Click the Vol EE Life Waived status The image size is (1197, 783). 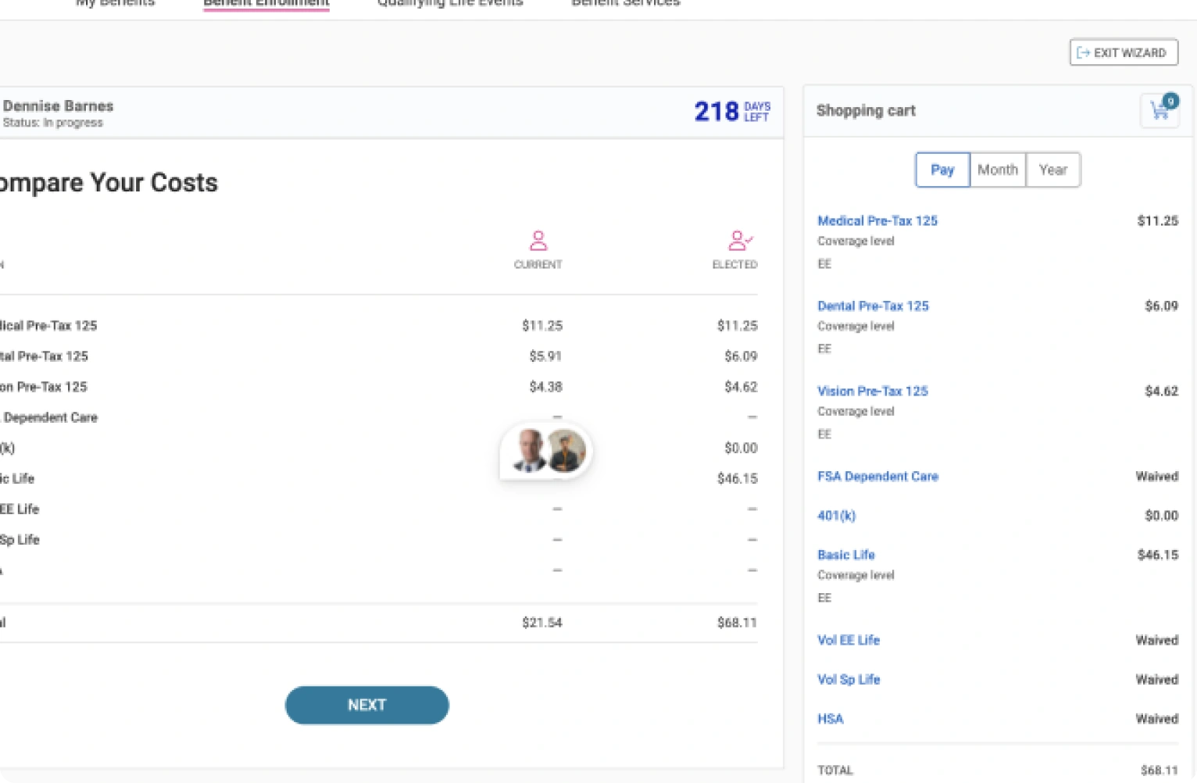pos(1156,640)
